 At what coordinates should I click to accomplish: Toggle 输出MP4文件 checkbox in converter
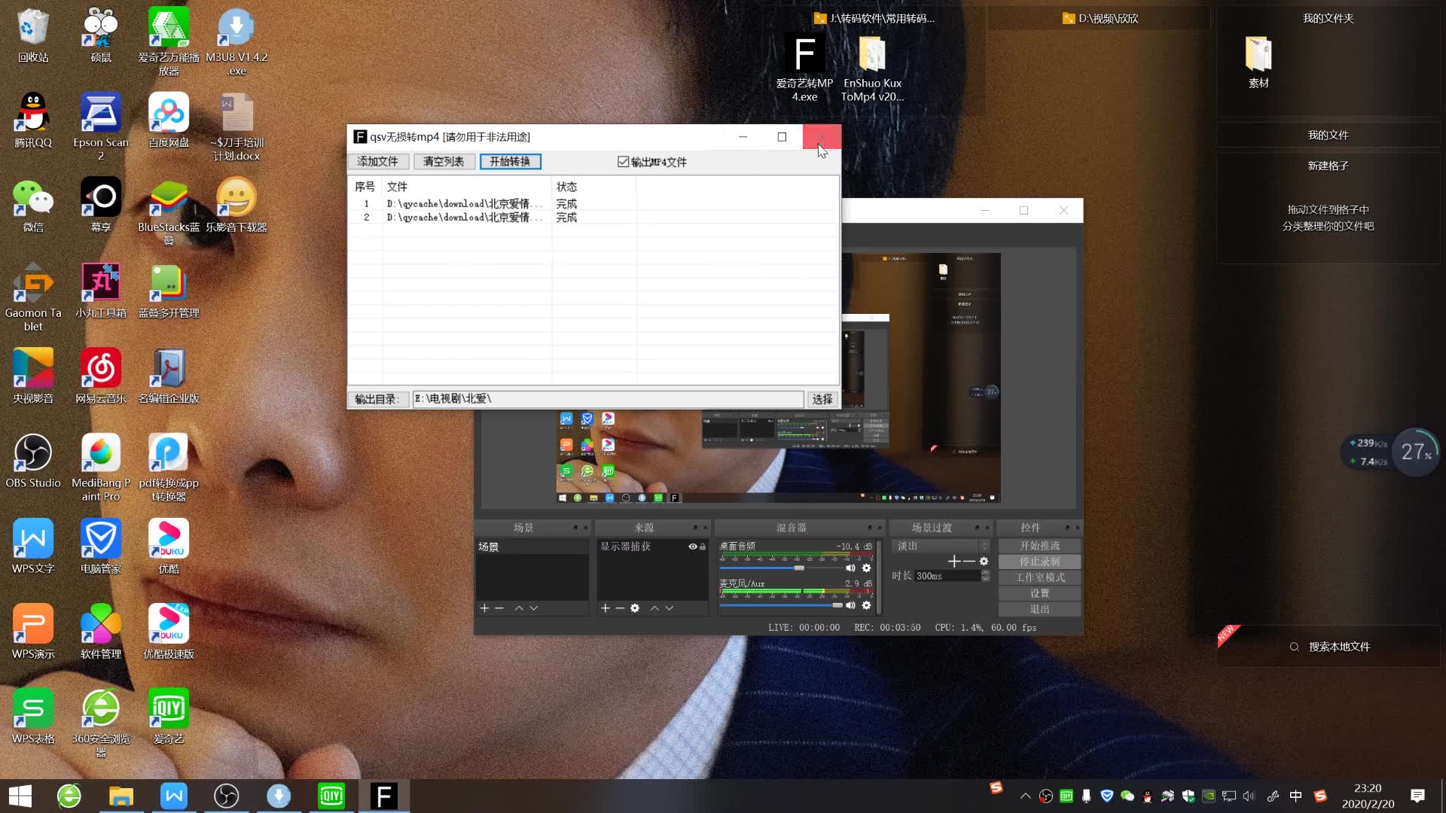pos(623,162)
